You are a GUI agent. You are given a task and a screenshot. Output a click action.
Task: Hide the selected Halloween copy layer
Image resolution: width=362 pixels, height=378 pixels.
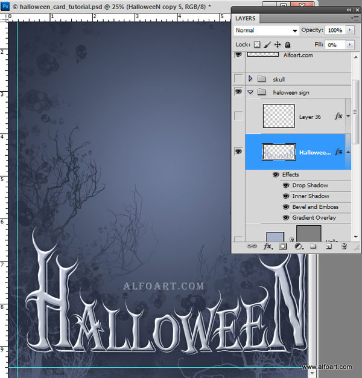(x=238, y=152)
